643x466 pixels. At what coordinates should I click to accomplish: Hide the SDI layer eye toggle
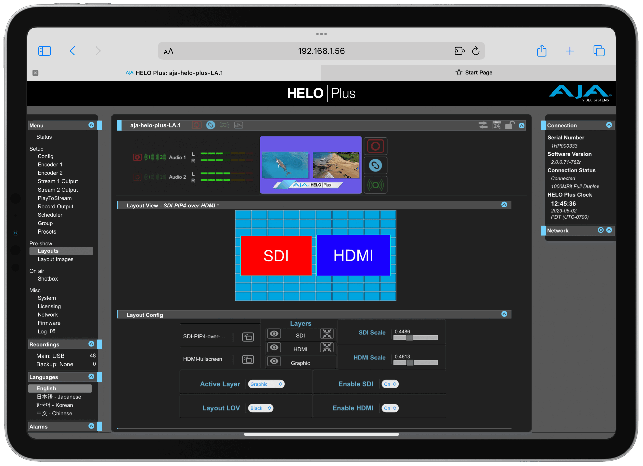coord(274,334)
